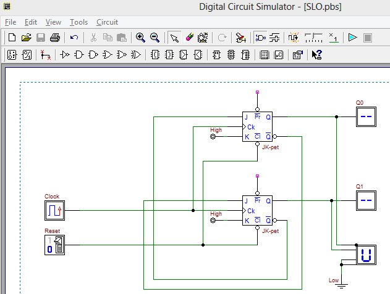Select the arrow pointer tool
Screen dimensions: 390x294
pyautogui.click(x=175, y=38)
